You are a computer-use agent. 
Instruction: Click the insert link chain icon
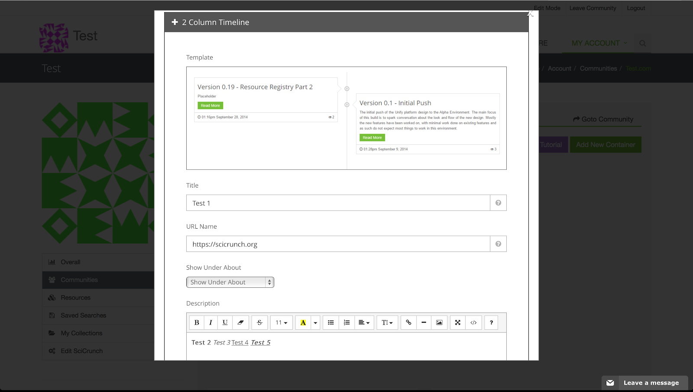click(408, 322)
